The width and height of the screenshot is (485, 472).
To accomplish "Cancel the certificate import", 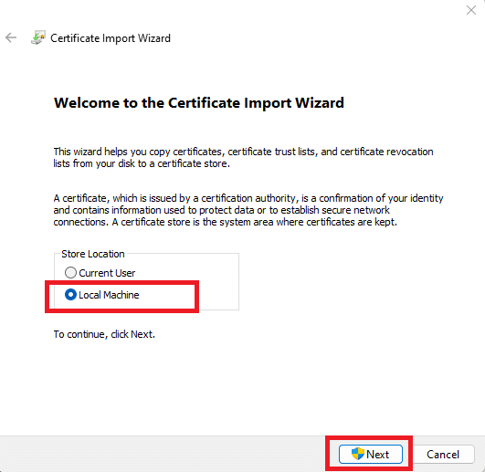I will point(443,454).
